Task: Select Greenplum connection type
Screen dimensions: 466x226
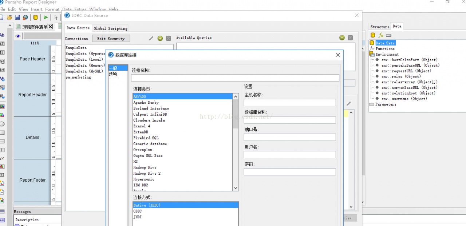Action: point(143,150)
